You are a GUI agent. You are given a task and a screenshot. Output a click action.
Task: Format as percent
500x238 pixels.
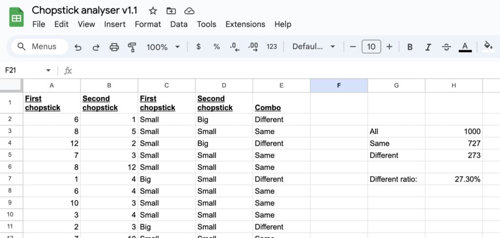pyautogui.click(x=216, y=47)
